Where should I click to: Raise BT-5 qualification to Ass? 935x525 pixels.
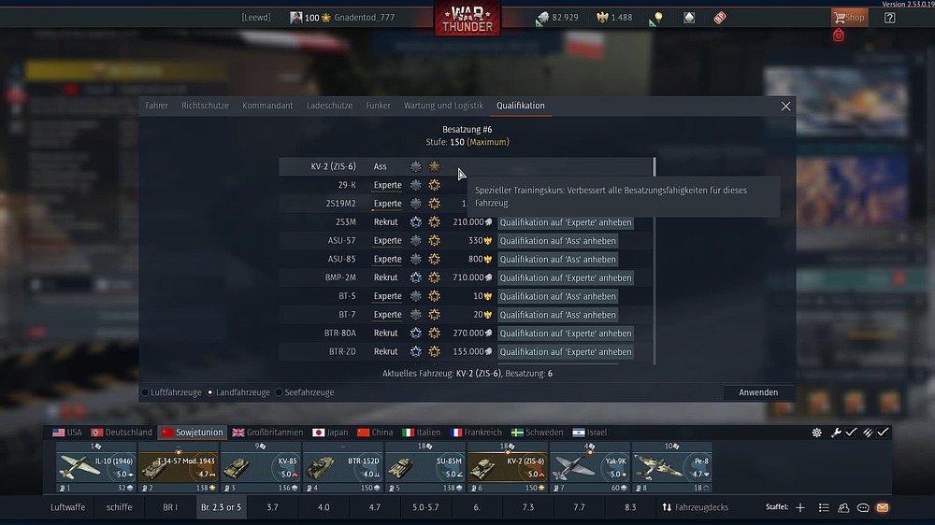tap(557, 296)
